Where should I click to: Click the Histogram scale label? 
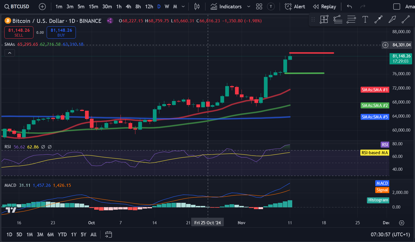click(x=378, y=200)
